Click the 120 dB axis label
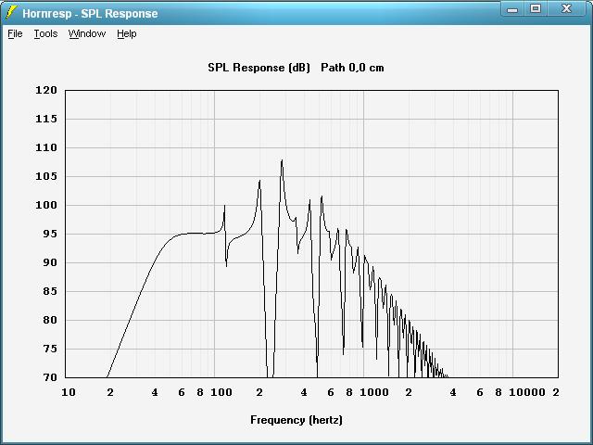The image size is (593, 445). [x=46, y=90]
